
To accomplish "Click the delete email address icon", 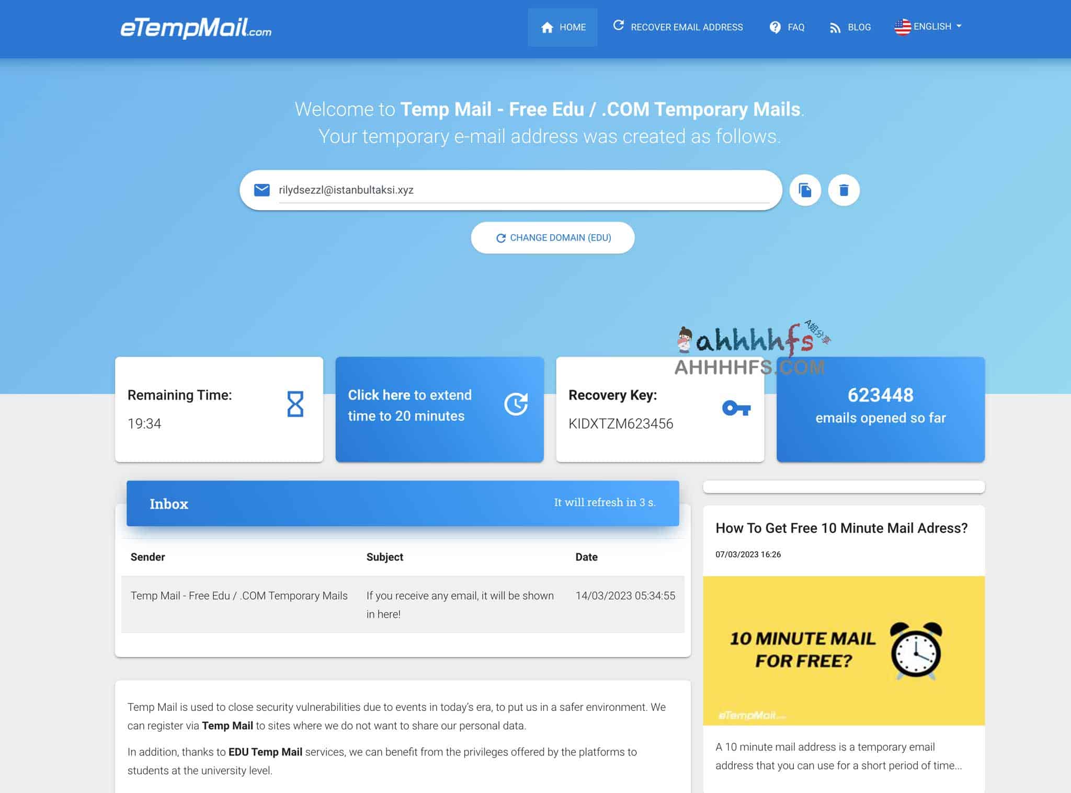I will coord(844,190).
